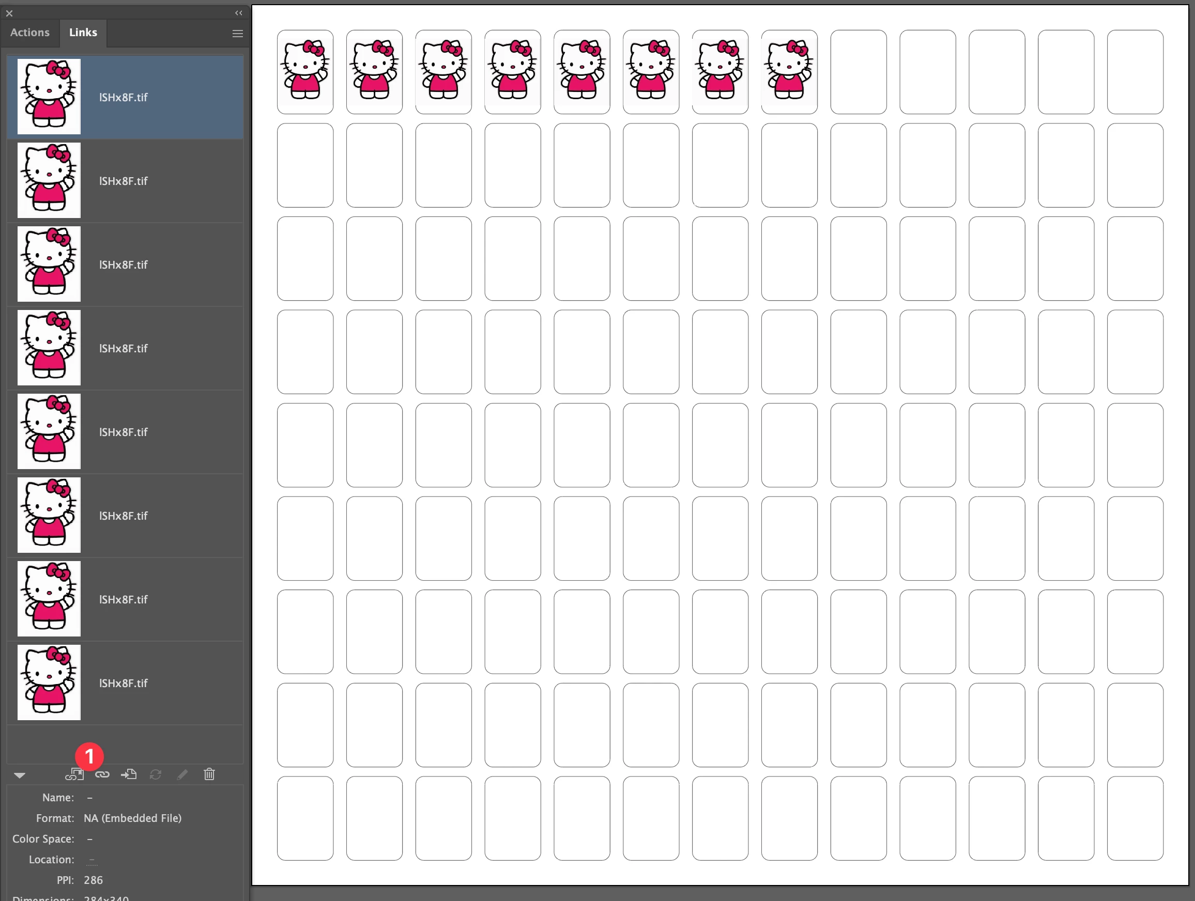1195x901 pixels.
Task: Click the fourth ISHx8F.tif link thumbnail
Action: tap(49, 348)
